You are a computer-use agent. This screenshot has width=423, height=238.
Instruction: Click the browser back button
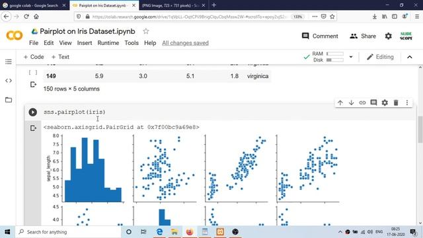click(7, 17)
